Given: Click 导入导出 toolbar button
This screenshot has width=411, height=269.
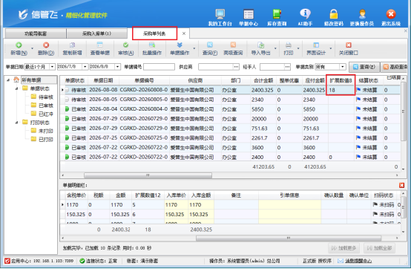Looking at the screenshot, I should point(260,49).
